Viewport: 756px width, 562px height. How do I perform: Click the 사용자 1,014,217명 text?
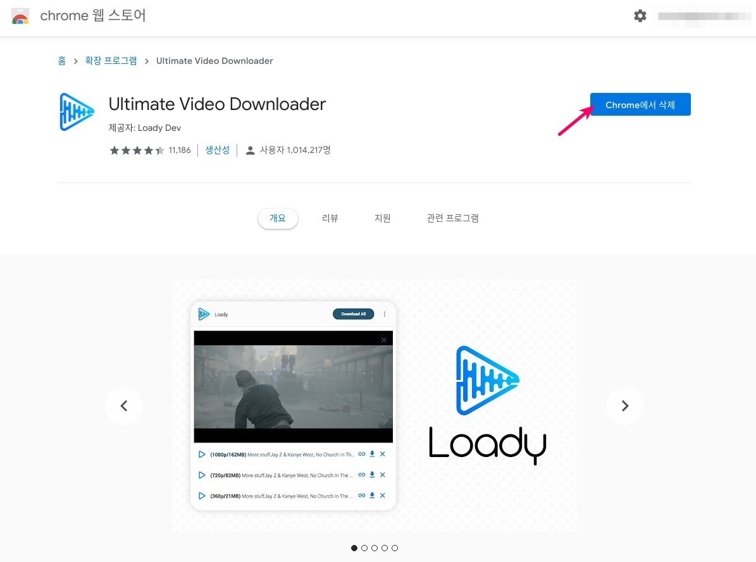(x=295, y=150)
